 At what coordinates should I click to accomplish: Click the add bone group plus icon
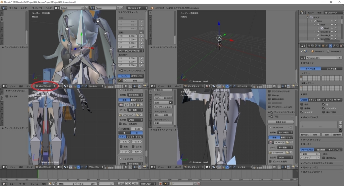point(340,122)
